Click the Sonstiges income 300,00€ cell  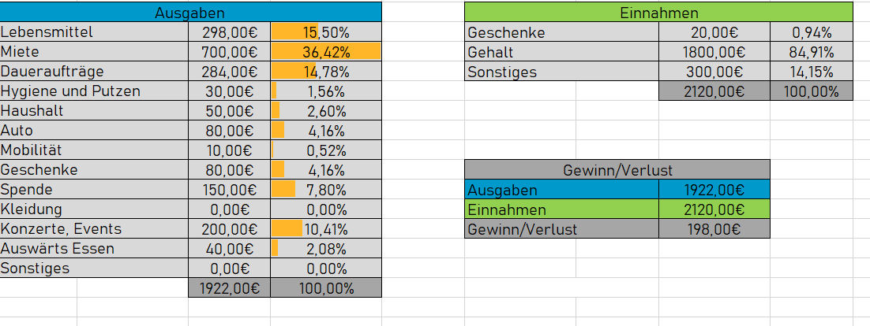pyautogui.click(x=714, y=72)
